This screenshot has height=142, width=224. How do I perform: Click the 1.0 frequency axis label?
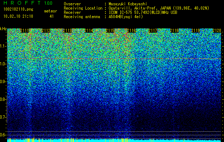click(x=3, y=64)
